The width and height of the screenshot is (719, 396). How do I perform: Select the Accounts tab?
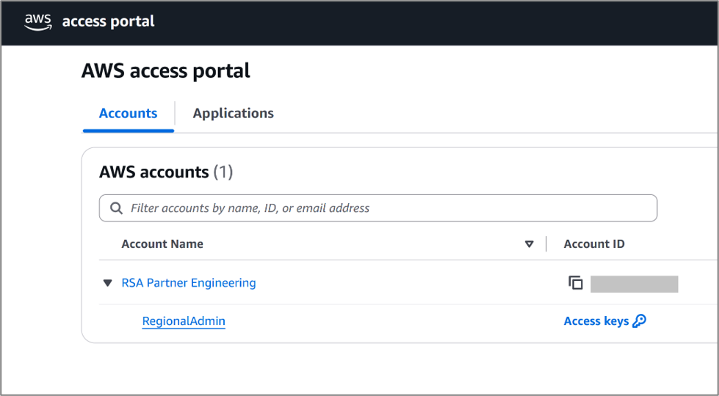click(x=128, y=113)
